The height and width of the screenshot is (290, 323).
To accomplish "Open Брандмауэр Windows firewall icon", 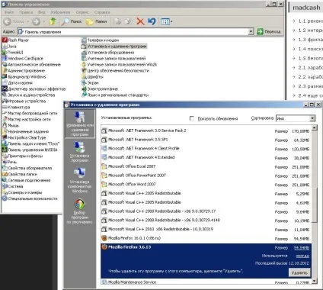I will (x=24, y=77).
